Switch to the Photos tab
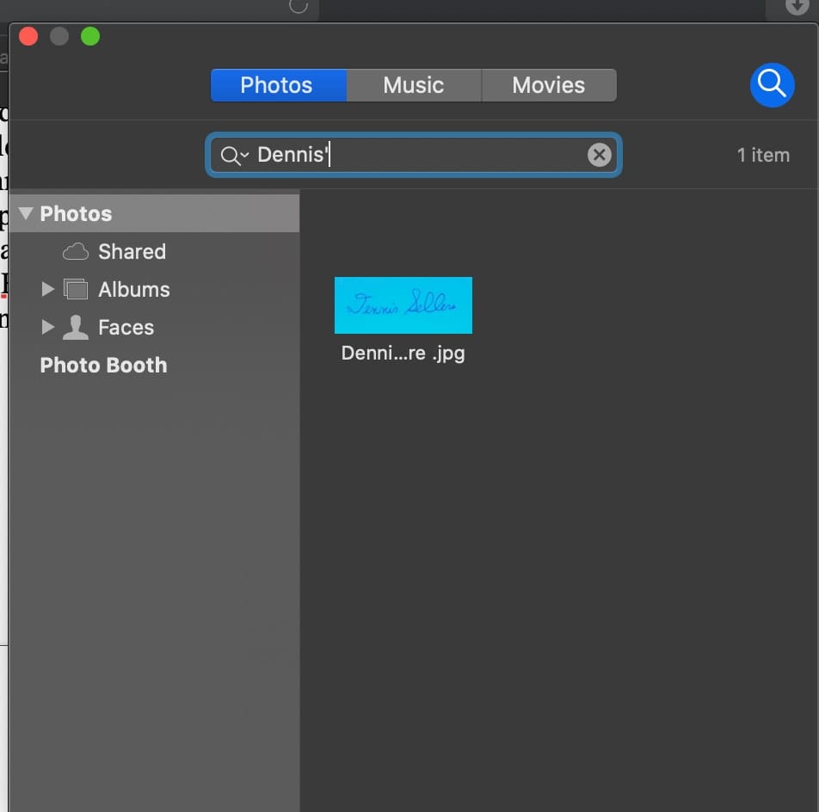The image size is (819, 812). [x=277, y=85]
